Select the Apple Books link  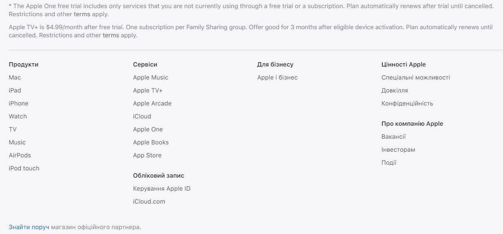coord(151,142)
